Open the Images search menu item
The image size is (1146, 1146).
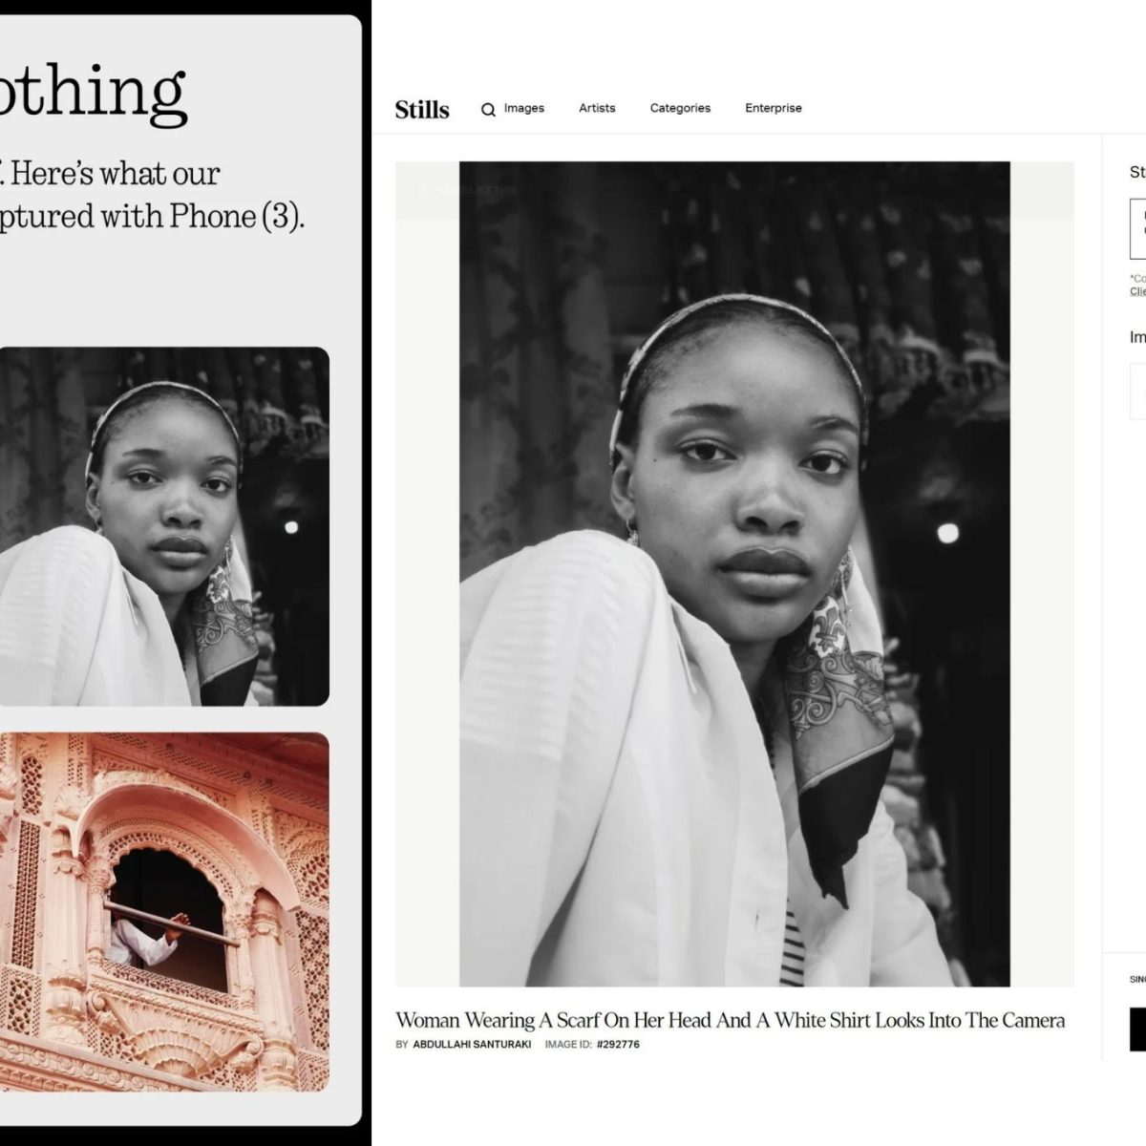(x=524, y=108)
